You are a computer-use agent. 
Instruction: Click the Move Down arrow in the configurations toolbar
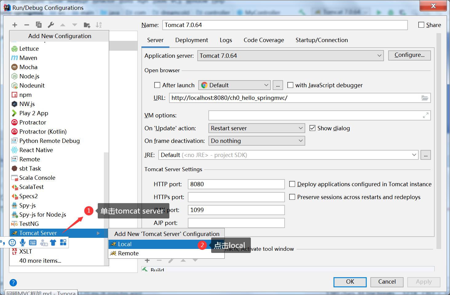75,25
